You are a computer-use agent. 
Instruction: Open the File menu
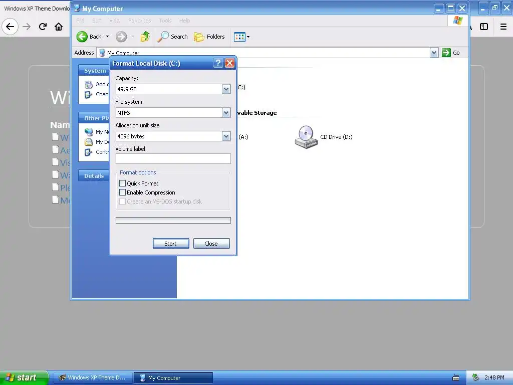pos(80,21)
